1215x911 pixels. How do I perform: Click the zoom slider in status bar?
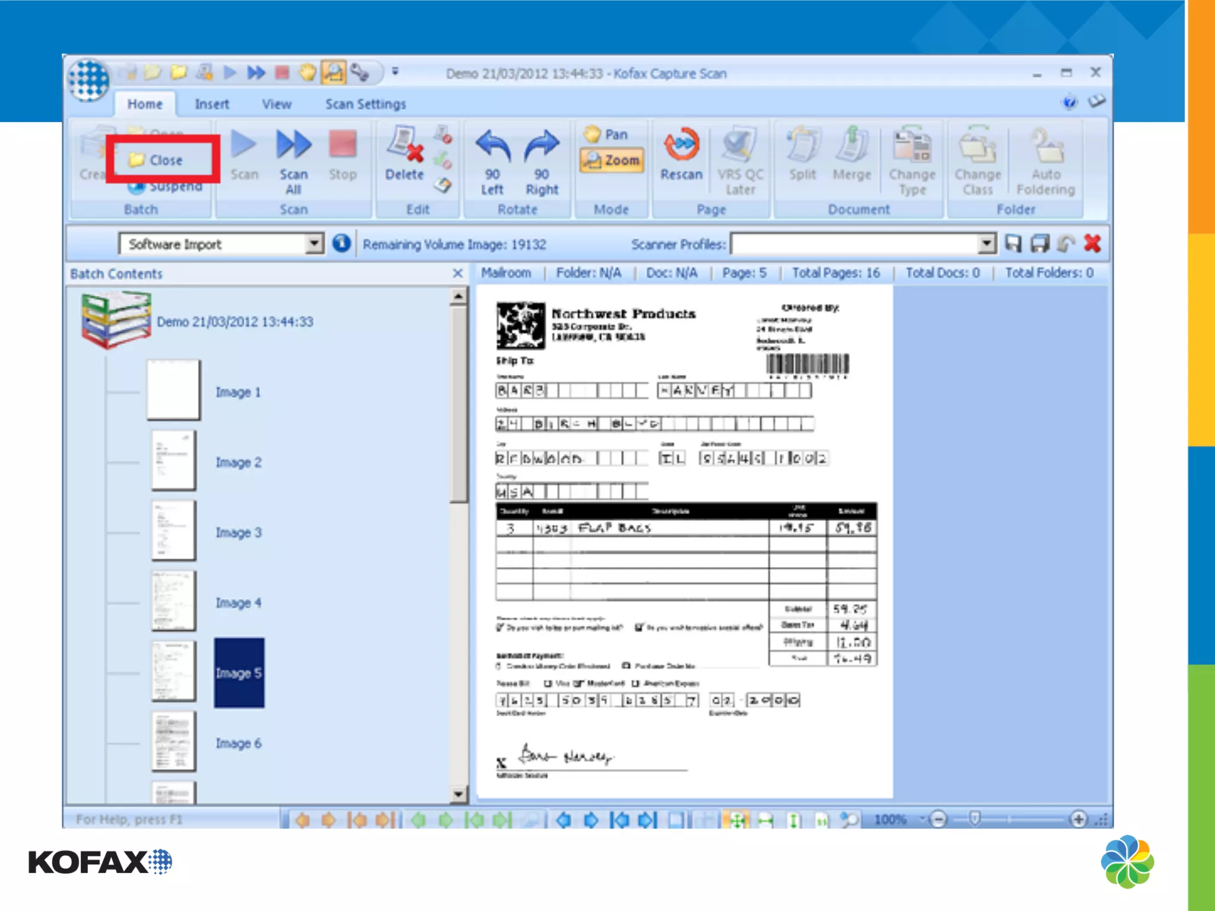coord(975,819)
